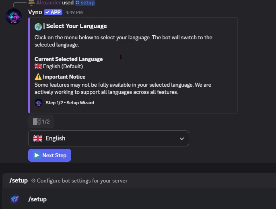Image resolution: width=276 pixels, height=209 pixels.
Task: Click the warning sign emoji
Action: [38, 77]
